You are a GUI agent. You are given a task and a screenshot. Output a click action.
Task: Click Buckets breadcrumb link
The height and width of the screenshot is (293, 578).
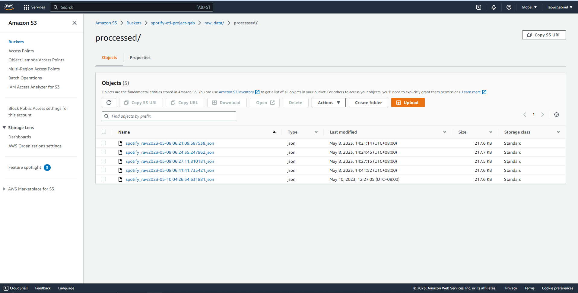pos(134,23)
